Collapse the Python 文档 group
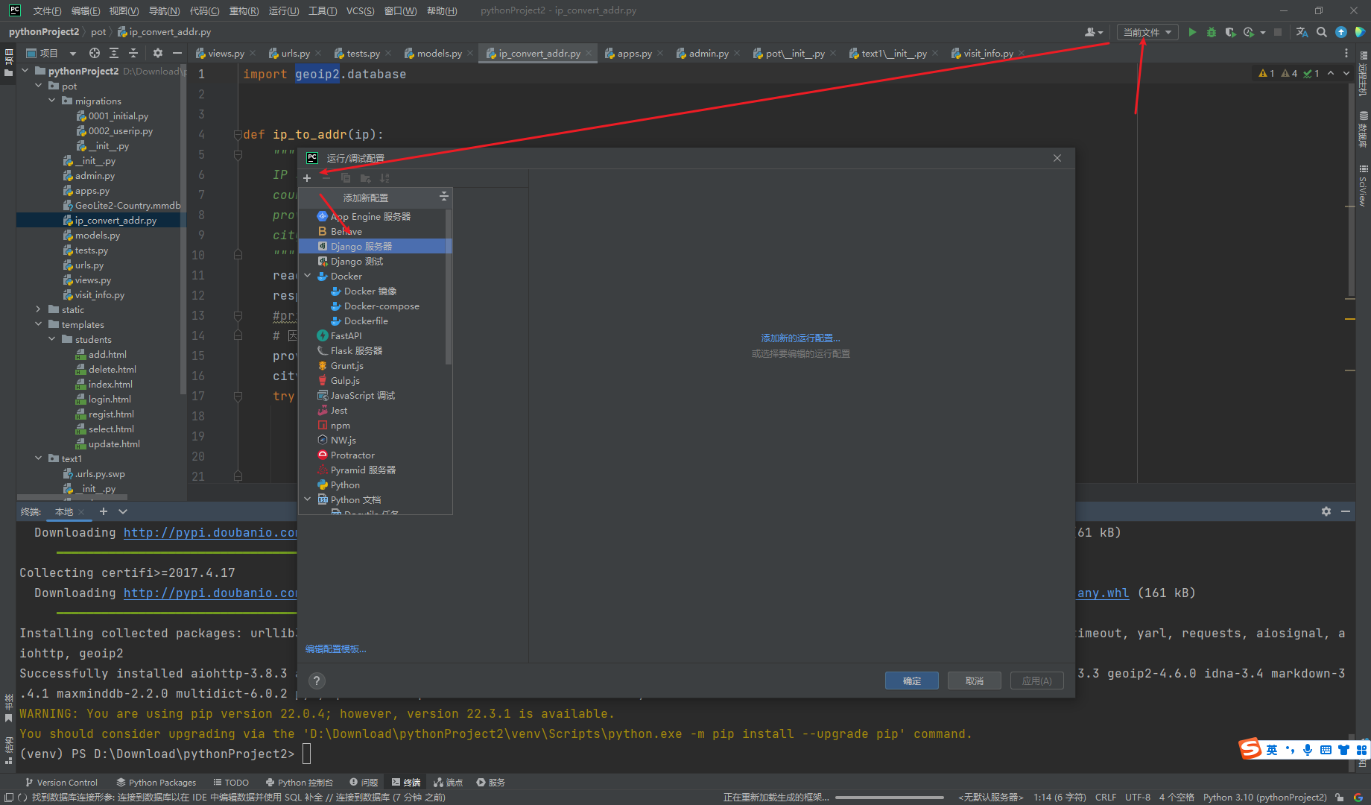Viewport: 1371px width, 805px height. point(308,499)
